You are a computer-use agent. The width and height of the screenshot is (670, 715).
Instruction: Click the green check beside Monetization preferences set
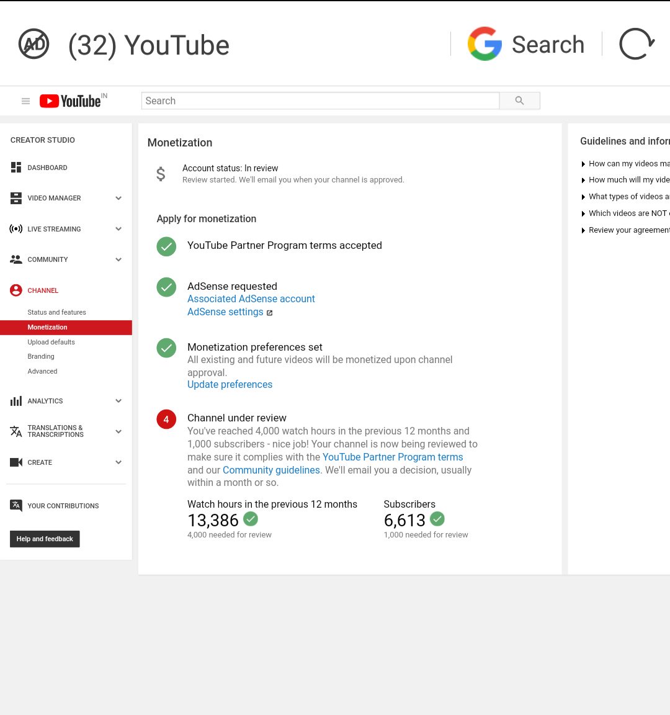166,348
